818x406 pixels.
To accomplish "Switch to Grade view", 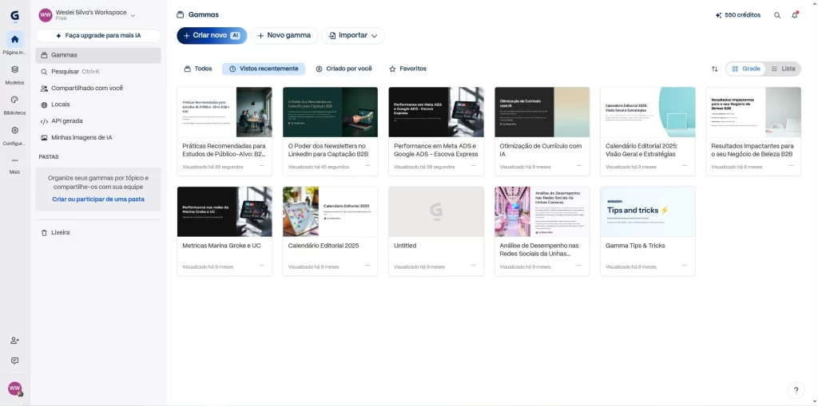I will click(745, 69).
